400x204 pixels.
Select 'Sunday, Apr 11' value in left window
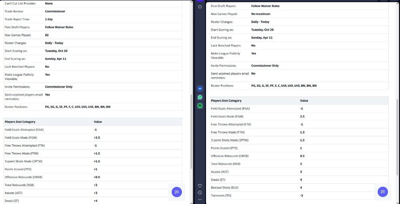pyautogui.click(x=55, y=59)
